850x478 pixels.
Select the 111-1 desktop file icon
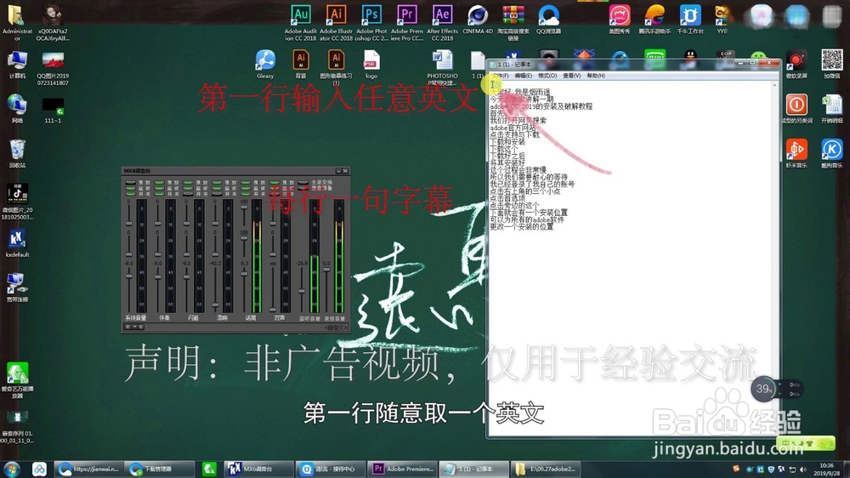click(53, 111)
